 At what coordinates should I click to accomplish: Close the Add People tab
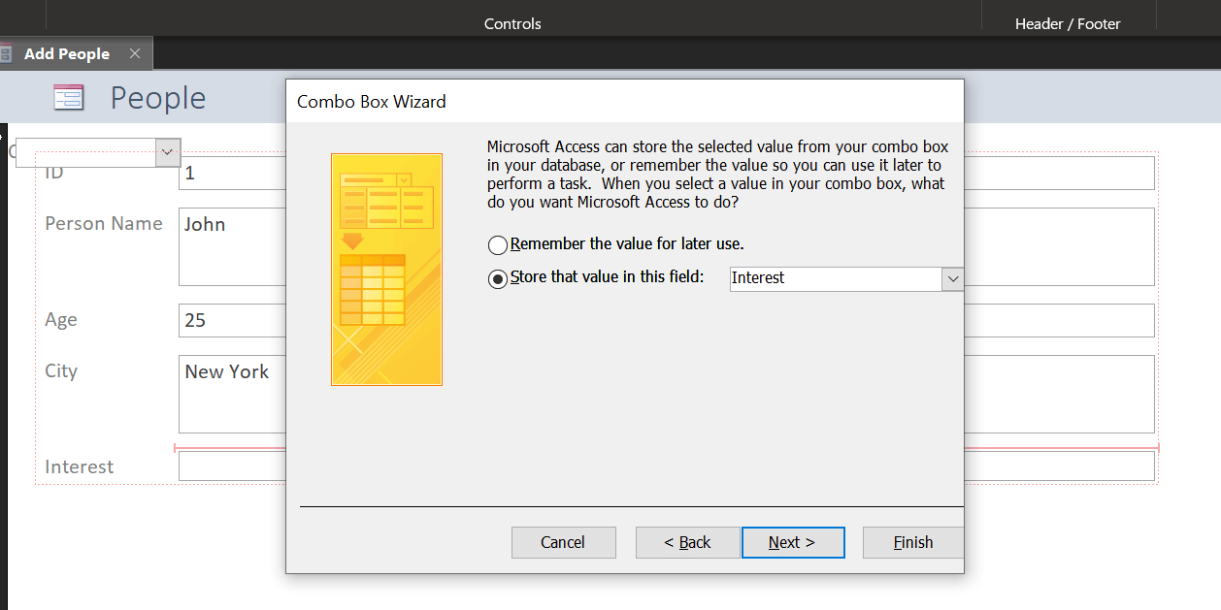135,53
